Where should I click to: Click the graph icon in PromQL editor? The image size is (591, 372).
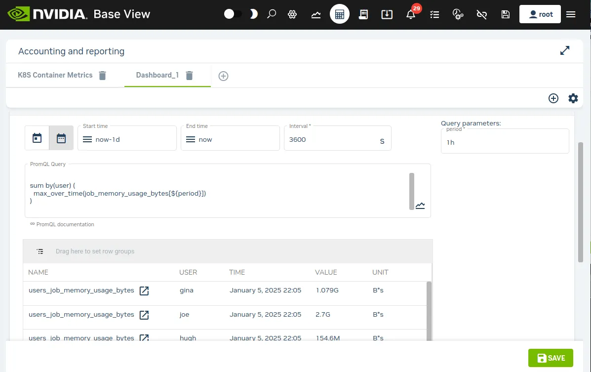pos(420,206)
